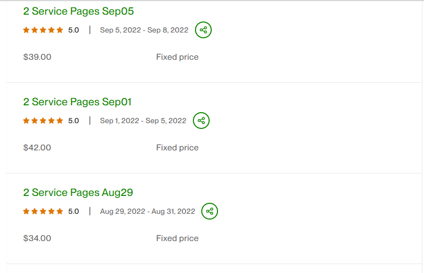Click "Fixed price" next to $39.00

point(177,57)
